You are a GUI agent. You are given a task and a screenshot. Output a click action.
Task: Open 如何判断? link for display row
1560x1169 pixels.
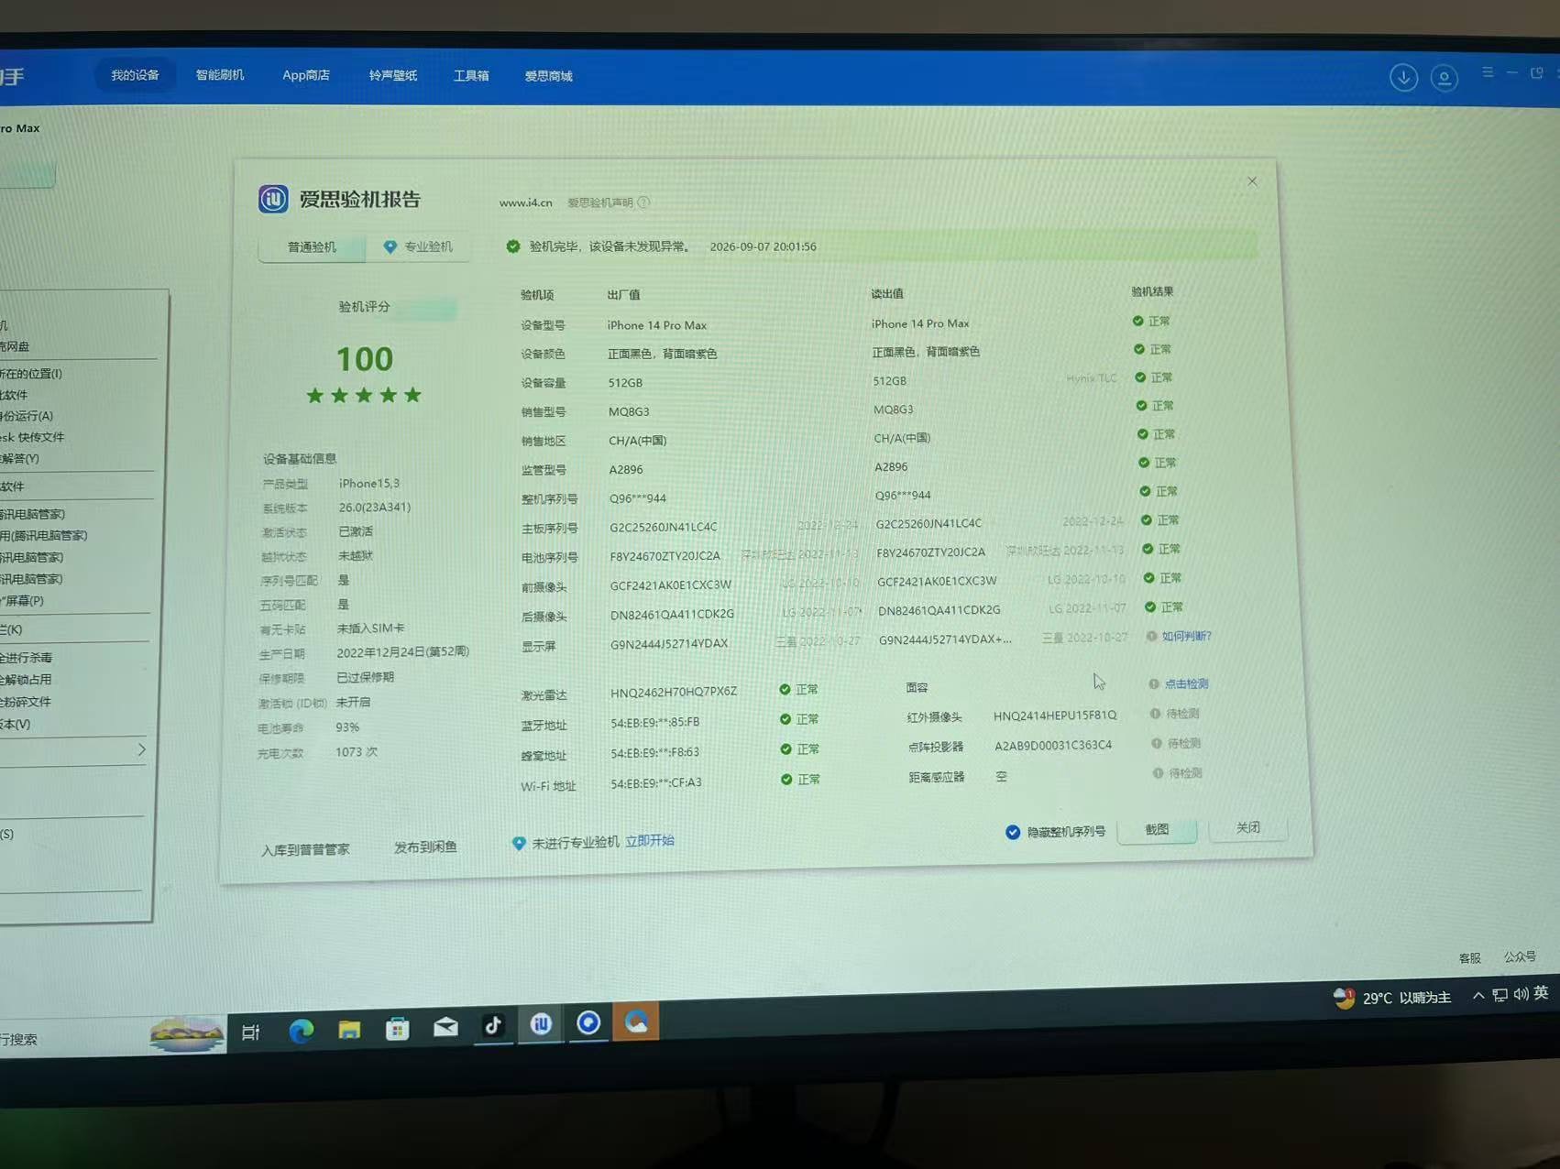[x=1187, y=636]
